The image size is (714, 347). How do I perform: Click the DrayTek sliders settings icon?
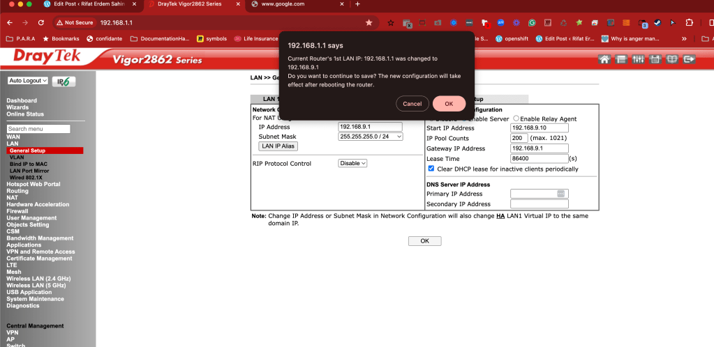[x=638, y=60]
